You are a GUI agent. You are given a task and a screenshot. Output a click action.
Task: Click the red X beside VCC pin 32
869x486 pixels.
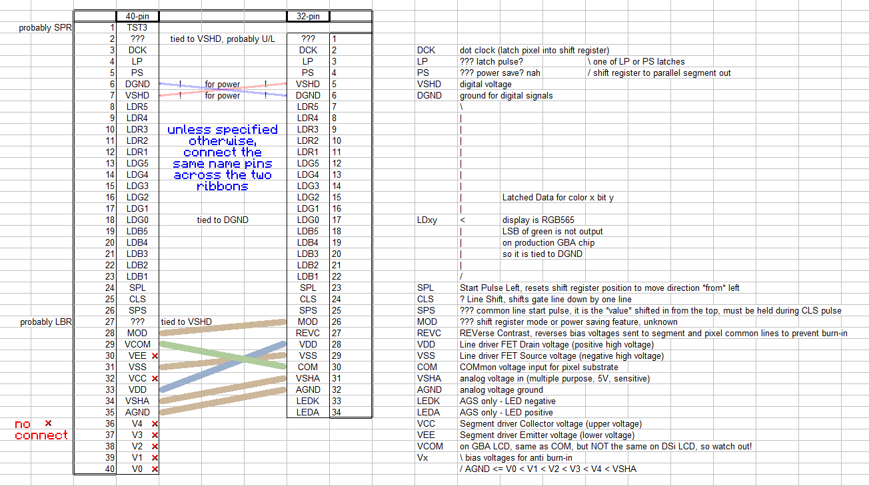[x=155, y=379]
